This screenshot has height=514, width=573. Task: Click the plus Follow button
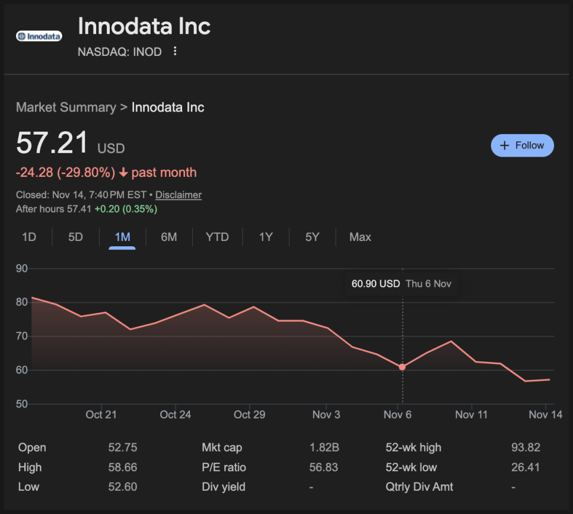click(x=522, y=145)
